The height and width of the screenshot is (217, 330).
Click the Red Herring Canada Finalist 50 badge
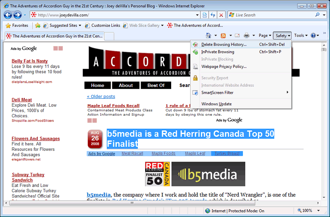tap(158, 174)
